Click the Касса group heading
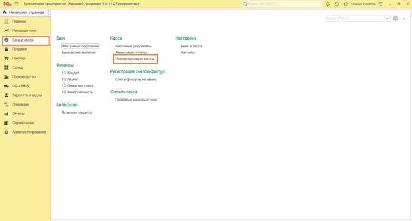The height and width of the screenshot is (221, 412). coord(116,38)
